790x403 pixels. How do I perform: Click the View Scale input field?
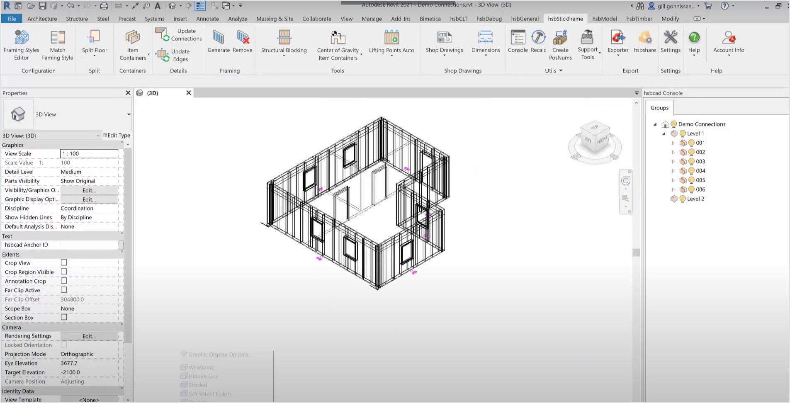click(89, 153)
